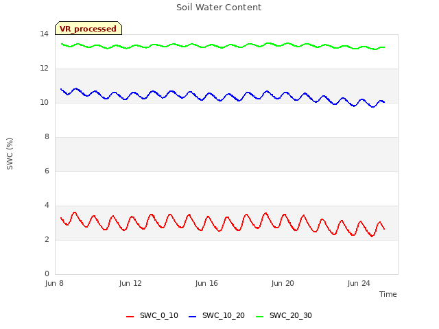This screenshot has height=329, width=439.
Task: Click the 4 y-axis tick label
Action: point(47,206)
